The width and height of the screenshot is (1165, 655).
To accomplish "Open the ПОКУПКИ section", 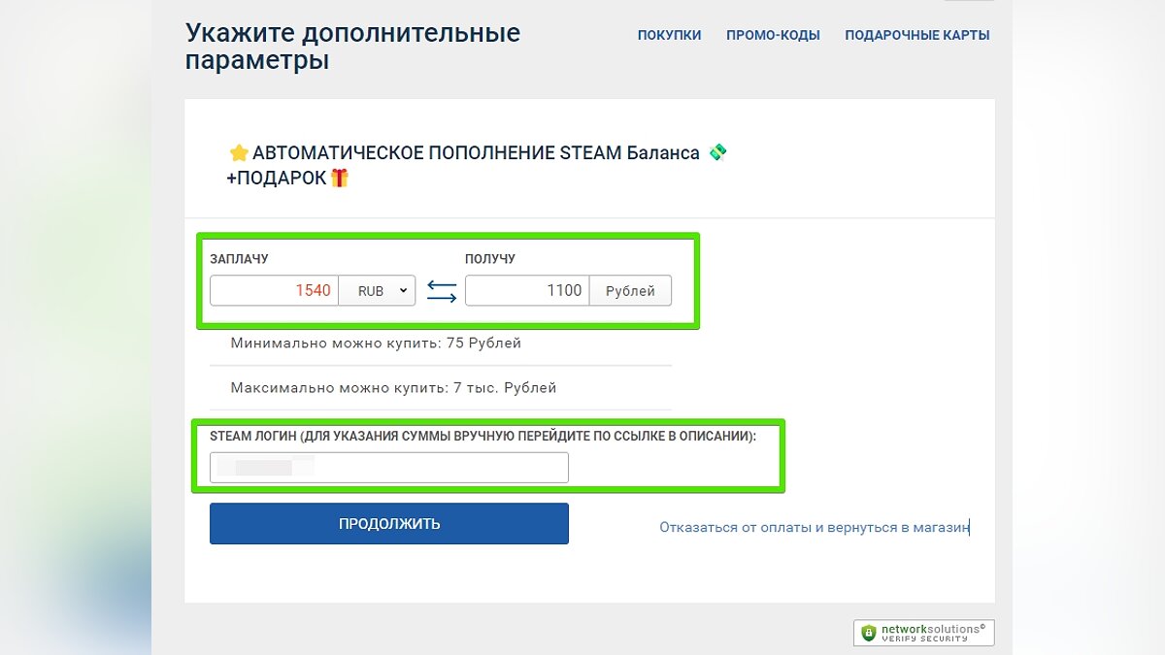I will [x=669, y=35].
